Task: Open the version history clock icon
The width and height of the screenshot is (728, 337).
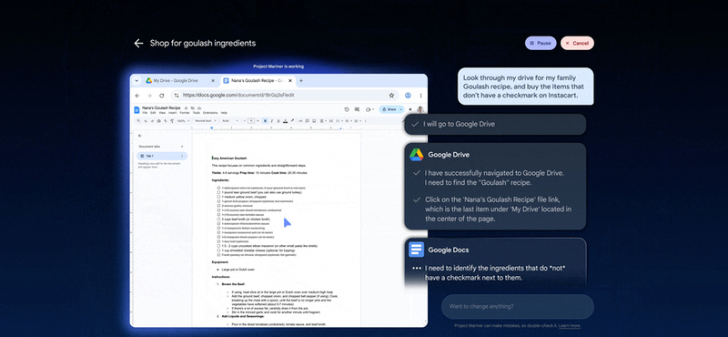Action: (x=347, y=109)
